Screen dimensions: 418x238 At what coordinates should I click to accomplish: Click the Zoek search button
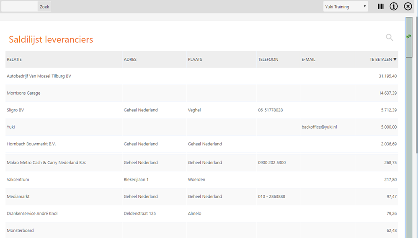coord(44,7)
